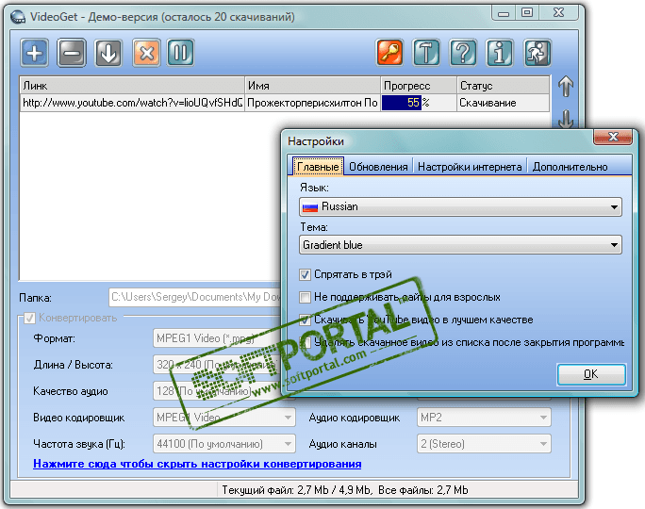This screenshot has height=509, width=645.
Task: Switch to the 'Настройки интернета' tab
Action: (470, 167)
